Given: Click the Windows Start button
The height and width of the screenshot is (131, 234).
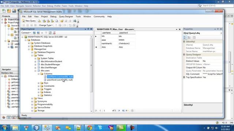Looking at the screenshot, I should [x=4, y=128].
